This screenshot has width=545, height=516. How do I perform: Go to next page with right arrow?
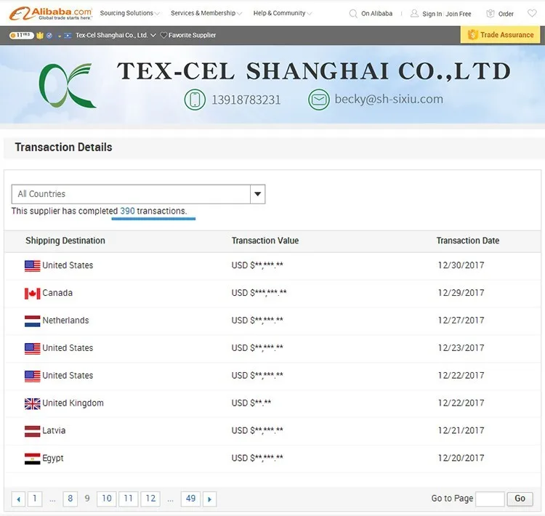click(x=209, y=499)
